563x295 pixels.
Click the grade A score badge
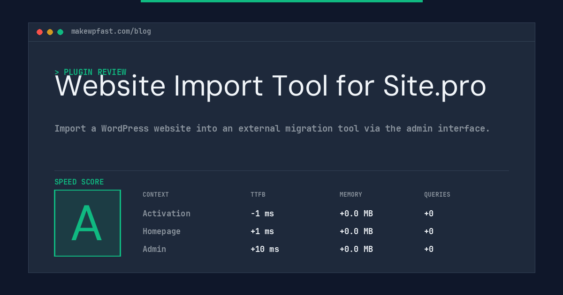87,223
